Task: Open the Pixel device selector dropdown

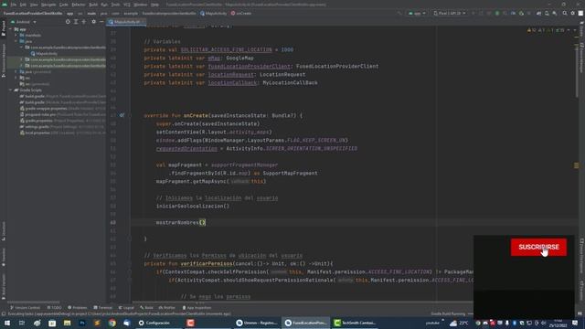Action: click(449, 13)
